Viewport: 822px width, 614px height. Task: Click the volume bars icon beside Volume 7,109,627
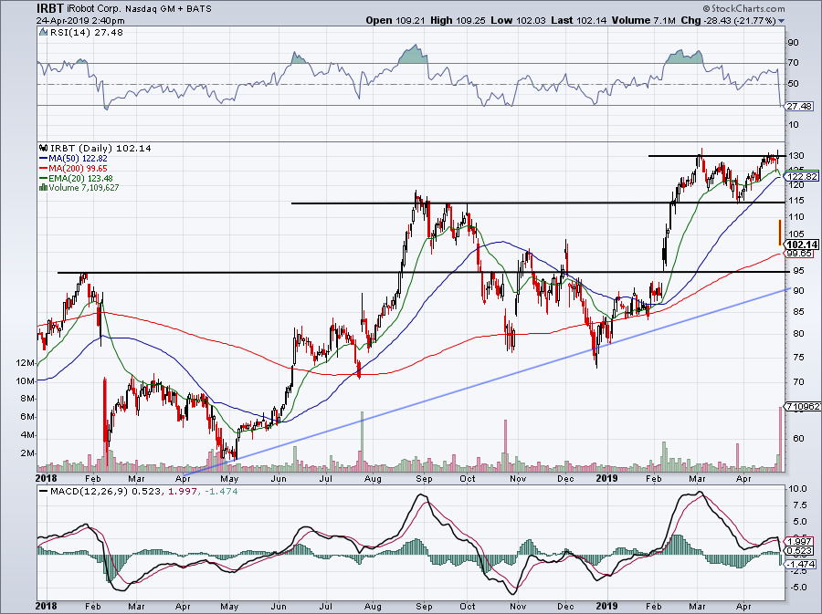pos(44,187)
